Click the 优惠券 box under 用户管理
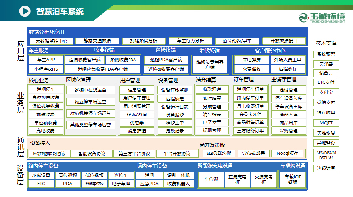 pyautogui.click(x=137, y=123)
